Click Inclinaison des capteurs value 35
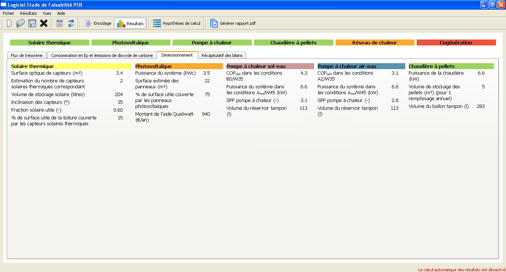This screenshot has width=506, height=272. 120,102
